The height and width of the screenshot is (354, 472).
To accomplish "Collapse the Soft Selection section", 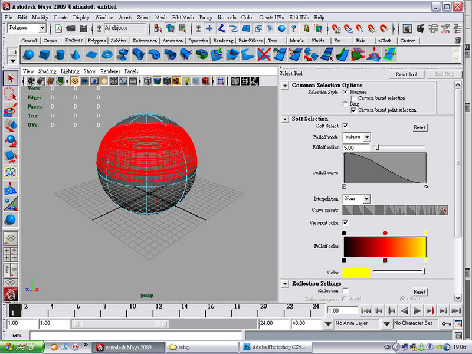I will pyautogui.click(x=285, y=119).
